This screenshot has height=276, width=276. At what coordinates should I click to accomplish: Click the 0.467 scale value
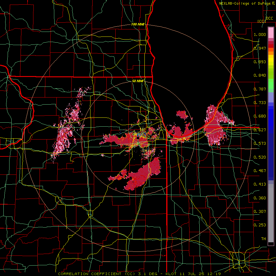click(260, 171)
